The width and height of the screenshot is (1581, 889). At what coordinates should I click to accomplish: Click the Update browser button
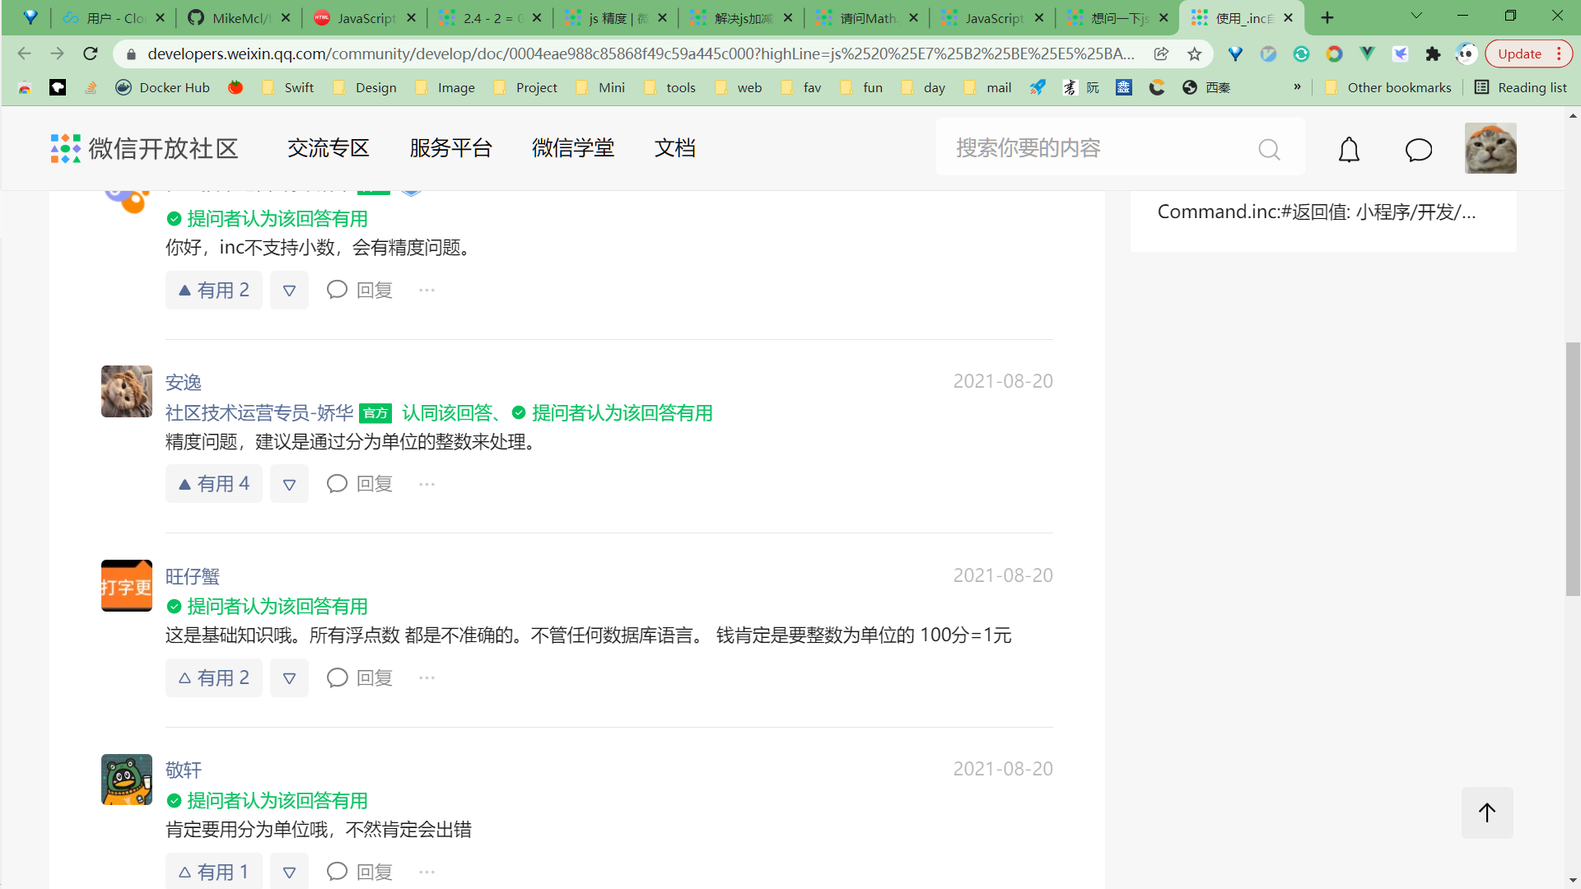pos(1519,54)
